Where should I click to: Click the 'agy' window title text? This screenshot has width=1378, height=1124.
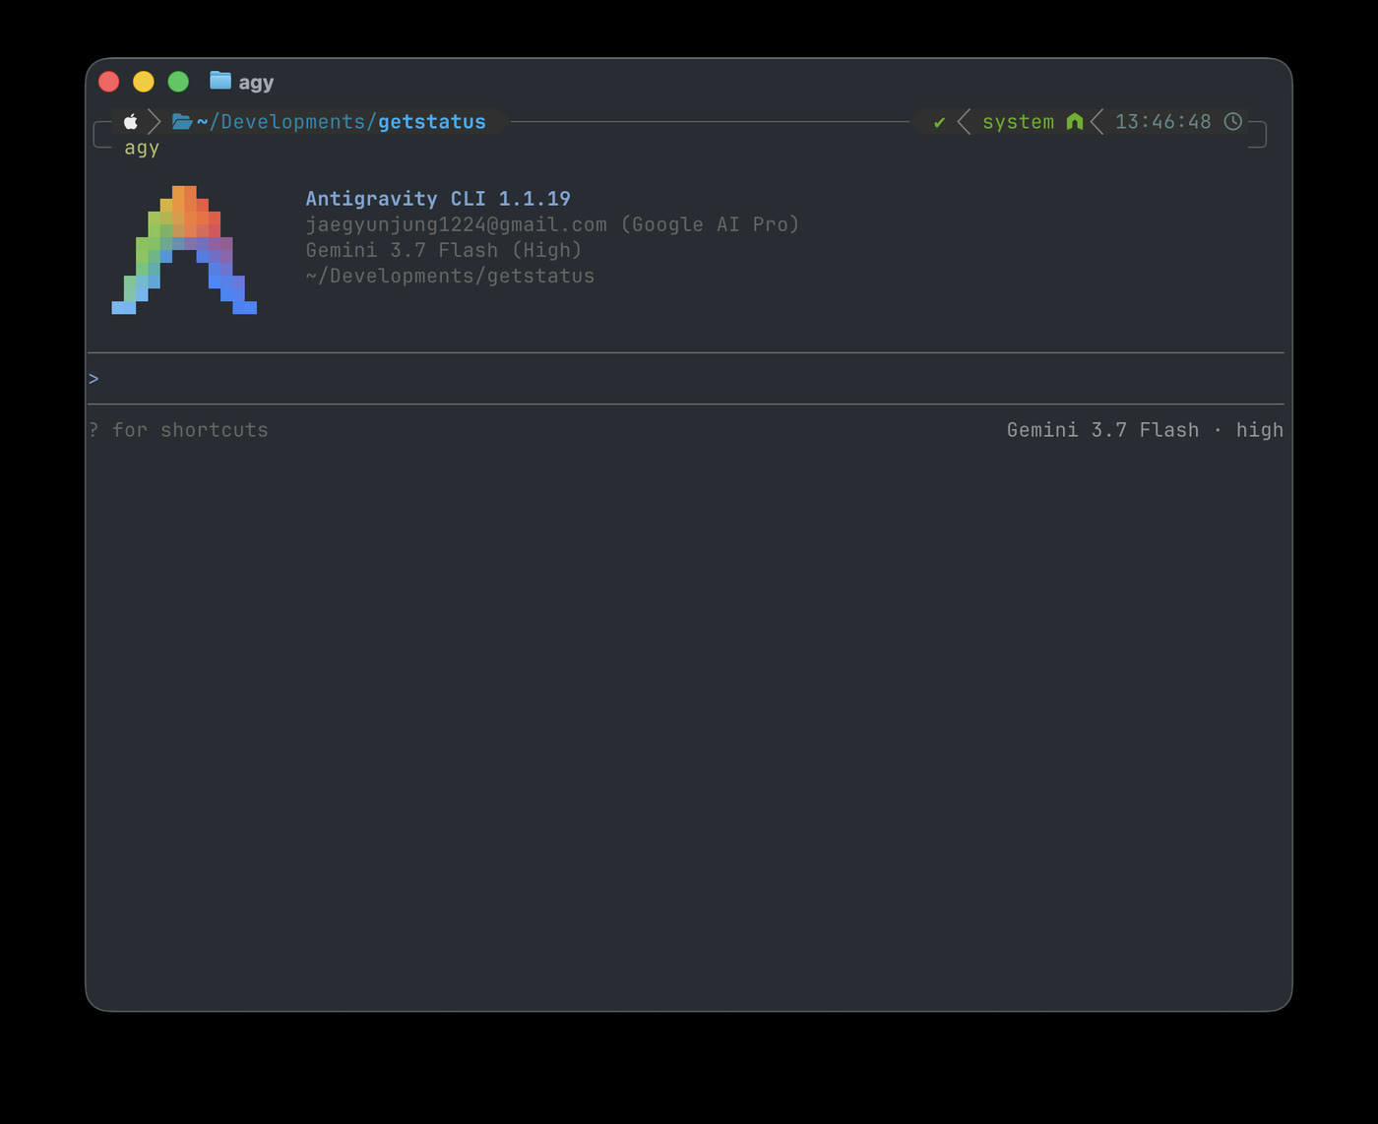[256, 83]
